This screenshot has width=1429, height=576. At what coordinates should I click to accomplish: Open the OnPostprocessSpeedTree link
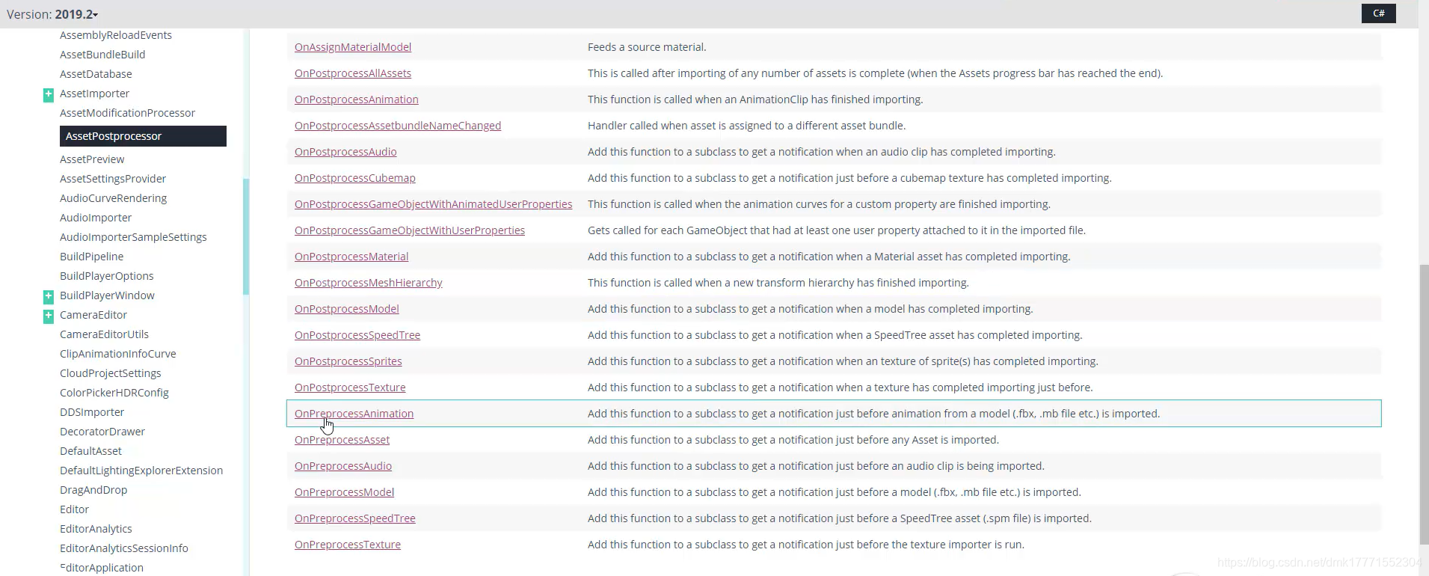point(357,335)
